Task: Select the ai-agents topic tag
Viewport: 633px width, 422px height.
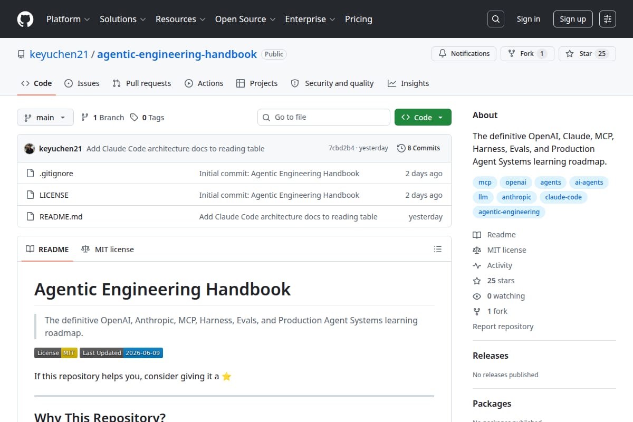Action: tap(589, 183)
